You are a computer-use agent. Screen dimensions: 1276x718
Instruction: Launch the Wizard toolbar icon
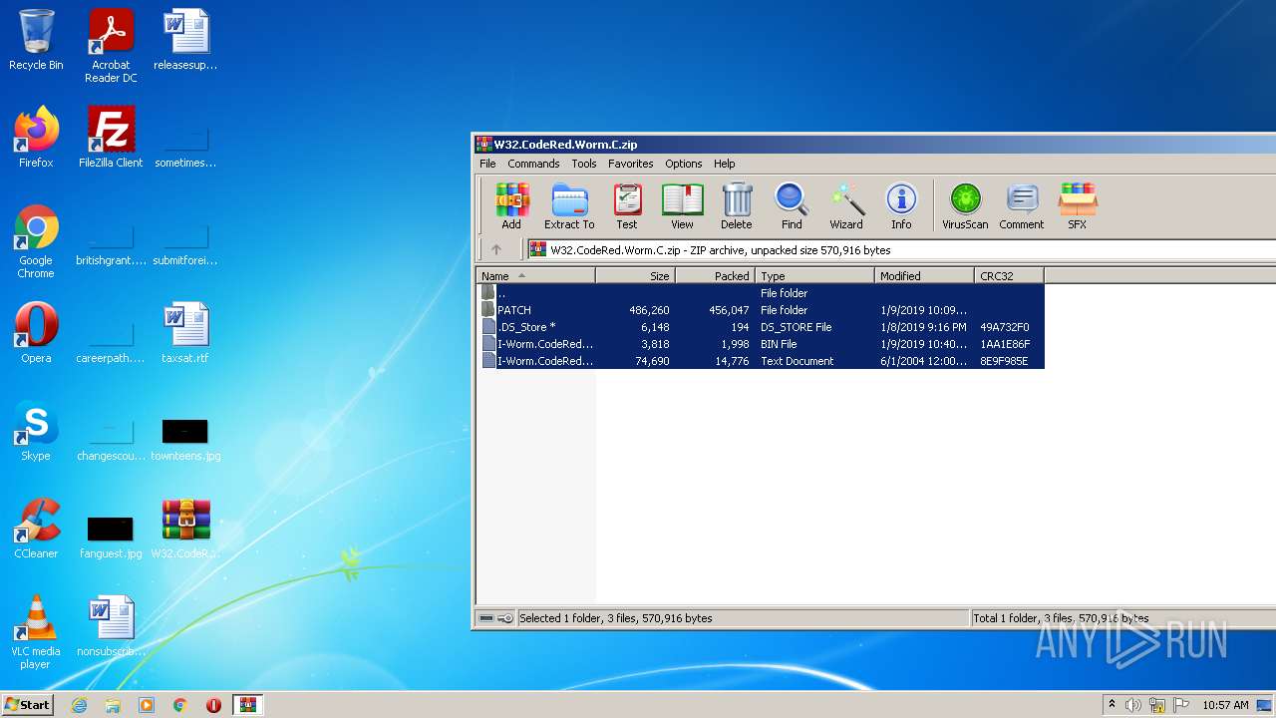tap(846, 206)
